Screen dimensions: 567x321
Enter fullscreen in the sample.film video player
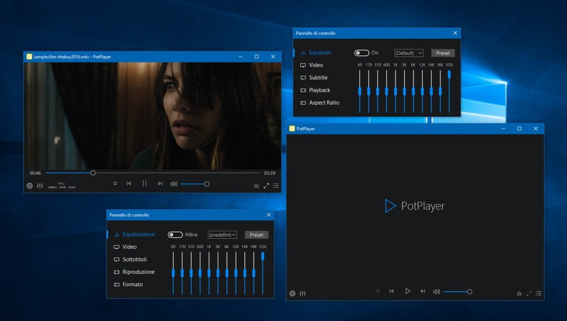266,185
